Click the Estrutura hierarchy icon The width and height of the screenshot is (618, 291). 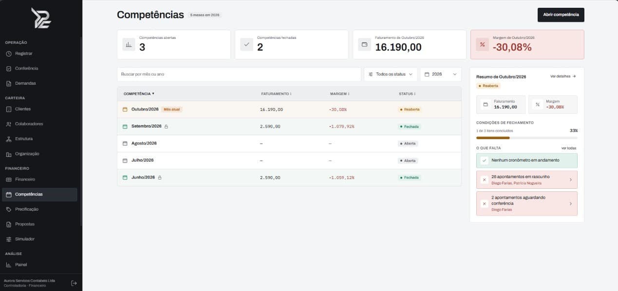[x=9, y=139]
